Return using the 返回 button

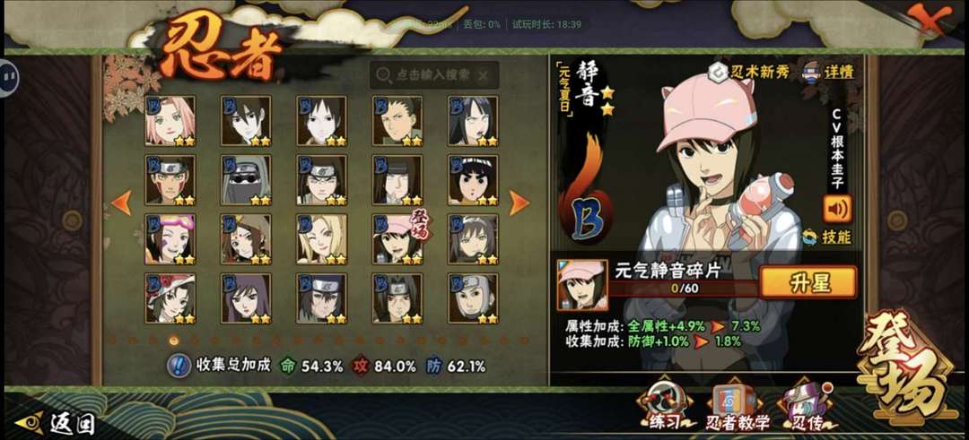(56, 424)
